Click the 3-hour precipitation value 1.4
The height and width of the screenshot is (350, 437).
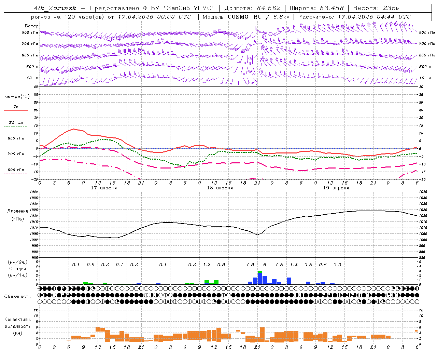[294, 265]
